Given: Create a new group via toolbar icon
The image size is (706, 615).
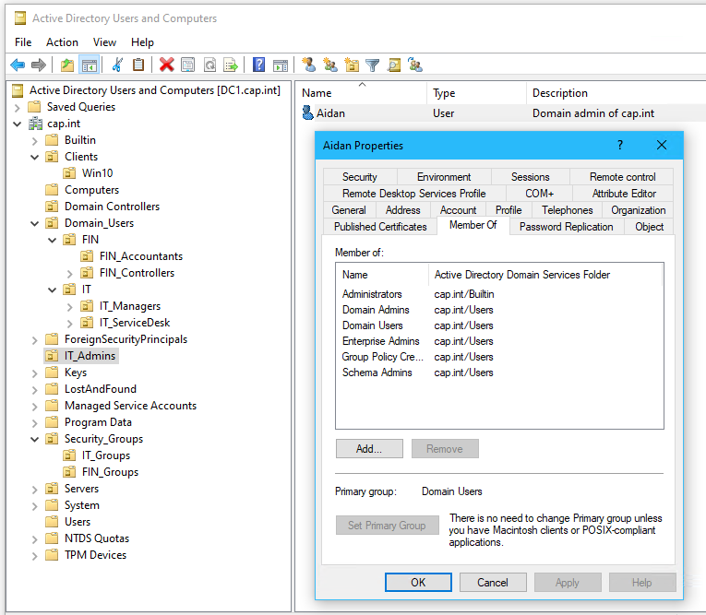Looking at the screenshot, I should point(330,65).
